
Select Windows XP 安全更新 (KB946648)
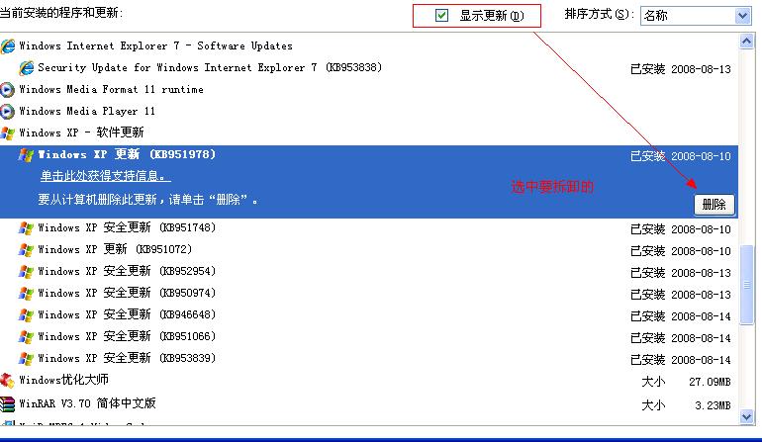pos(127,314)
